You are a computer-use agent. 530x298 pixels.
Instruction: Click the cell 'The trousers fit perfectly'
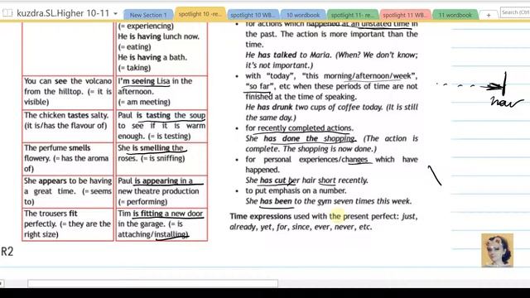tap(68, 224)
